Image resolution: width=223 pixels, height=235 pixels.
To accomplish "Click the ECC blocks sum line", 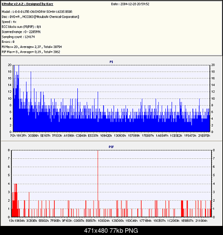I will click(21, 27).
